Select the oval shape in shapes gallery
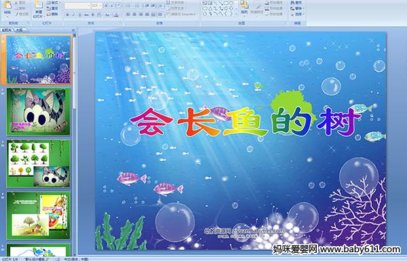This screenshot has width=407, height=261. (x=232, y=3)
